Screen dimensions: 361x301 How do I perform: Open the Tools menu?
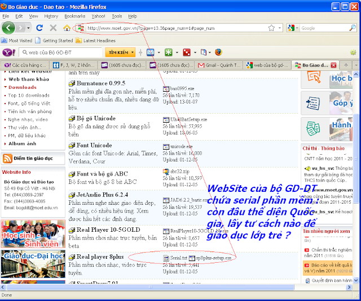[x=117, y=16]
